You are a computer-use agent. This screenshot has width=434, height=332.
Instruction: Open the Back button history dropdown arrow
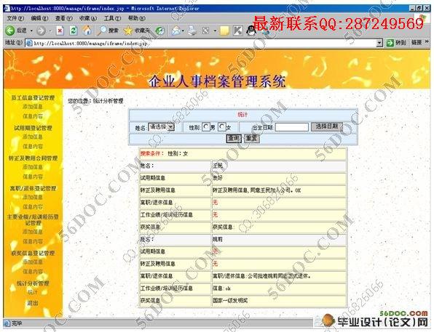click(x=31, y=31)
